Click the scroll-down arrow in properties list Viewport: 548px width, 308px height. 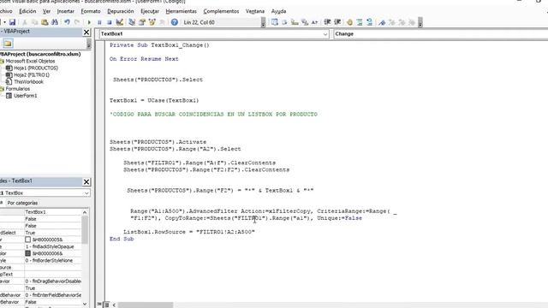85,304
